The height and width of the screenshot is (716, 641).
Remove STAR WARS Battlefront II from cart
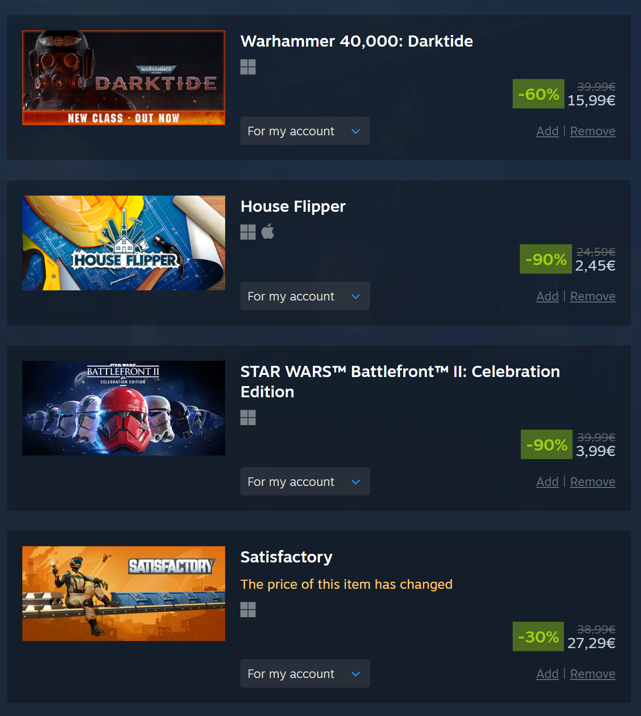(x=593, y=482)
